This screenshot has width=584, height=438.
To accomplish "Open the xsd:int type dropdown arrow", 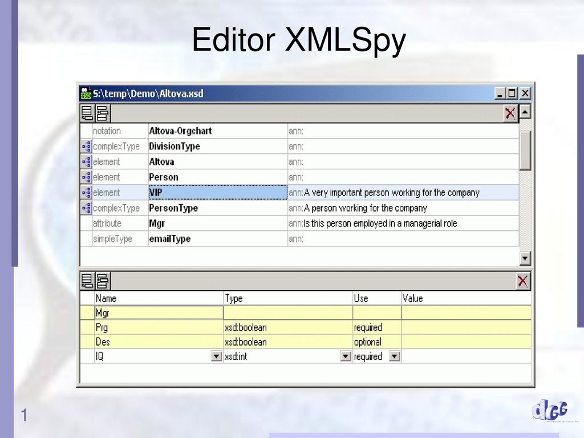I will pos(346,356).
